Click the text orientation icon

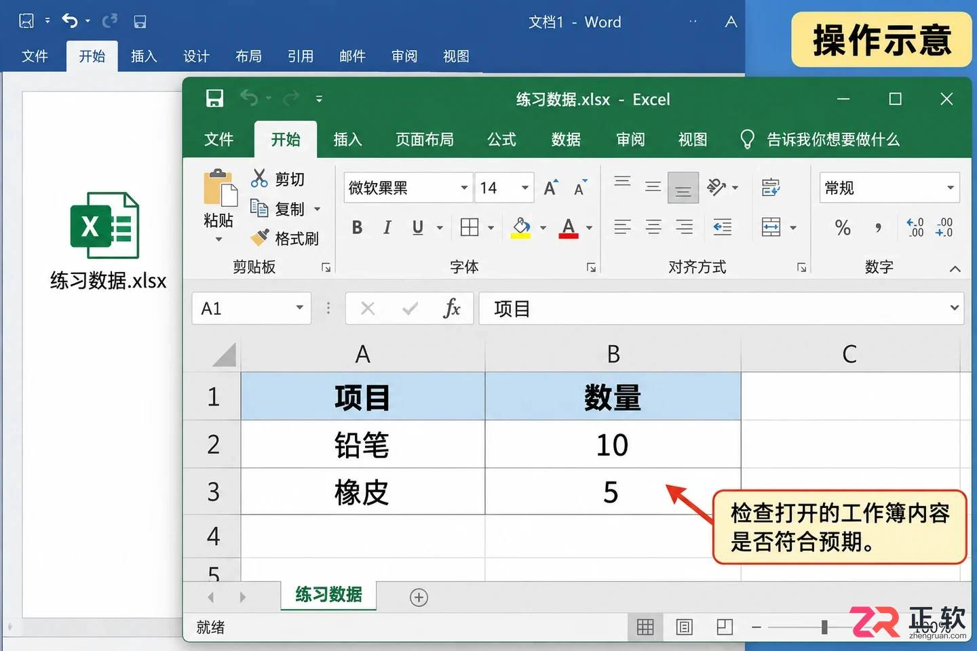pos(716,187)
